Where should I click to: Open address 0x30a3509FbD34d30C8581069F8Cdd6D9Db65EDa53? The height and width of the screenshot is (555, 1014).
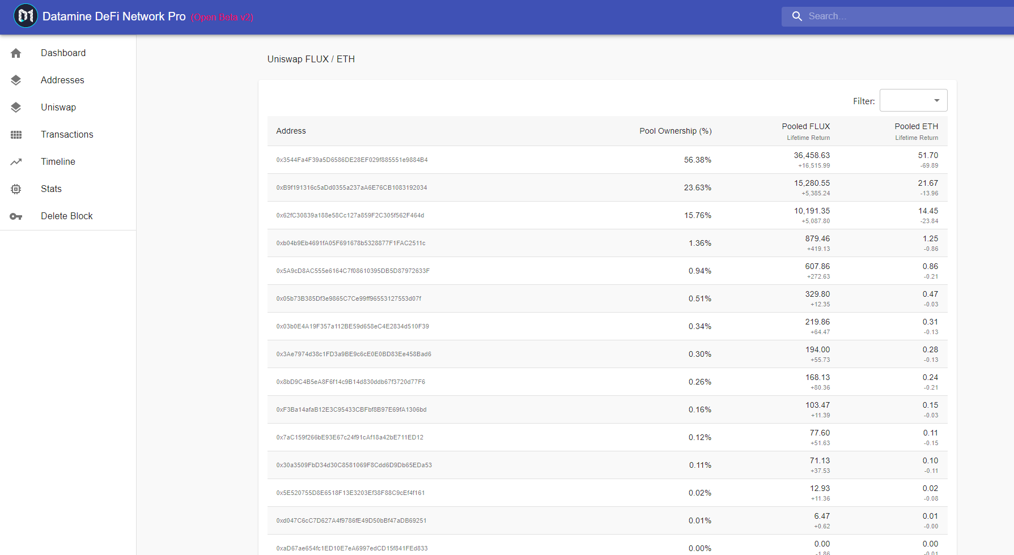click(x=354, y=465)
